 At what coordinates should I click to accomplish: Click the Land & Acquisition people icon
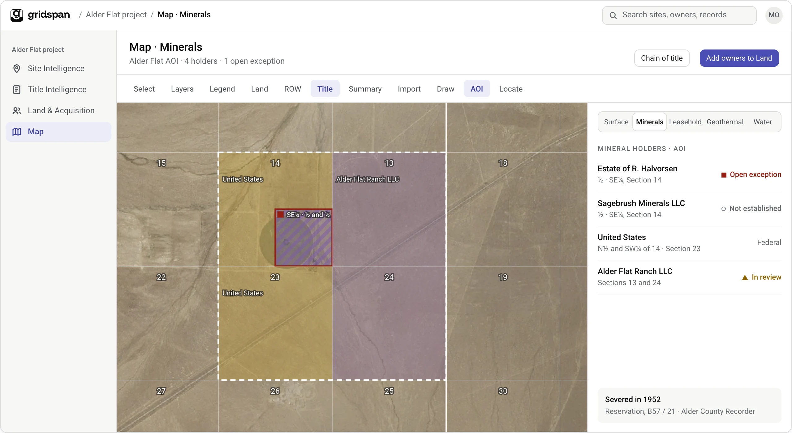coord(17,110)
